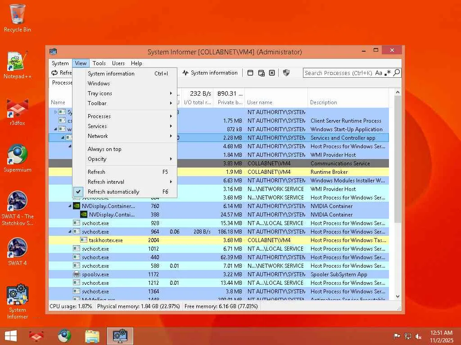The image size is (461, 345).
Task: Open the Help menu
Action: (x=136, y=63)
